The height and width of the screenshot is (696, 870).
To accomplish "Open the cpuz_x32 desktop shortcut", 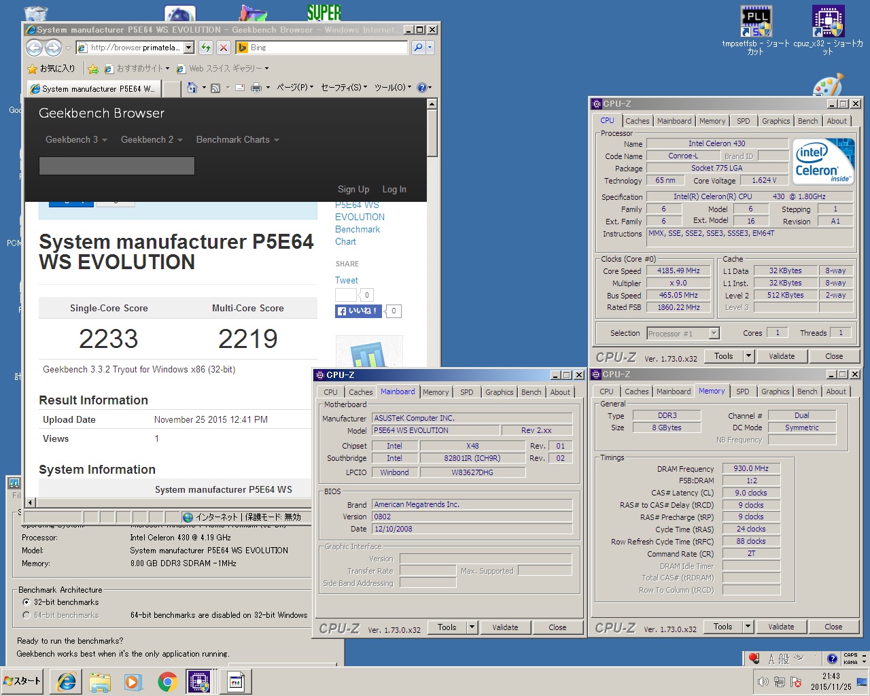I will 828,31.
